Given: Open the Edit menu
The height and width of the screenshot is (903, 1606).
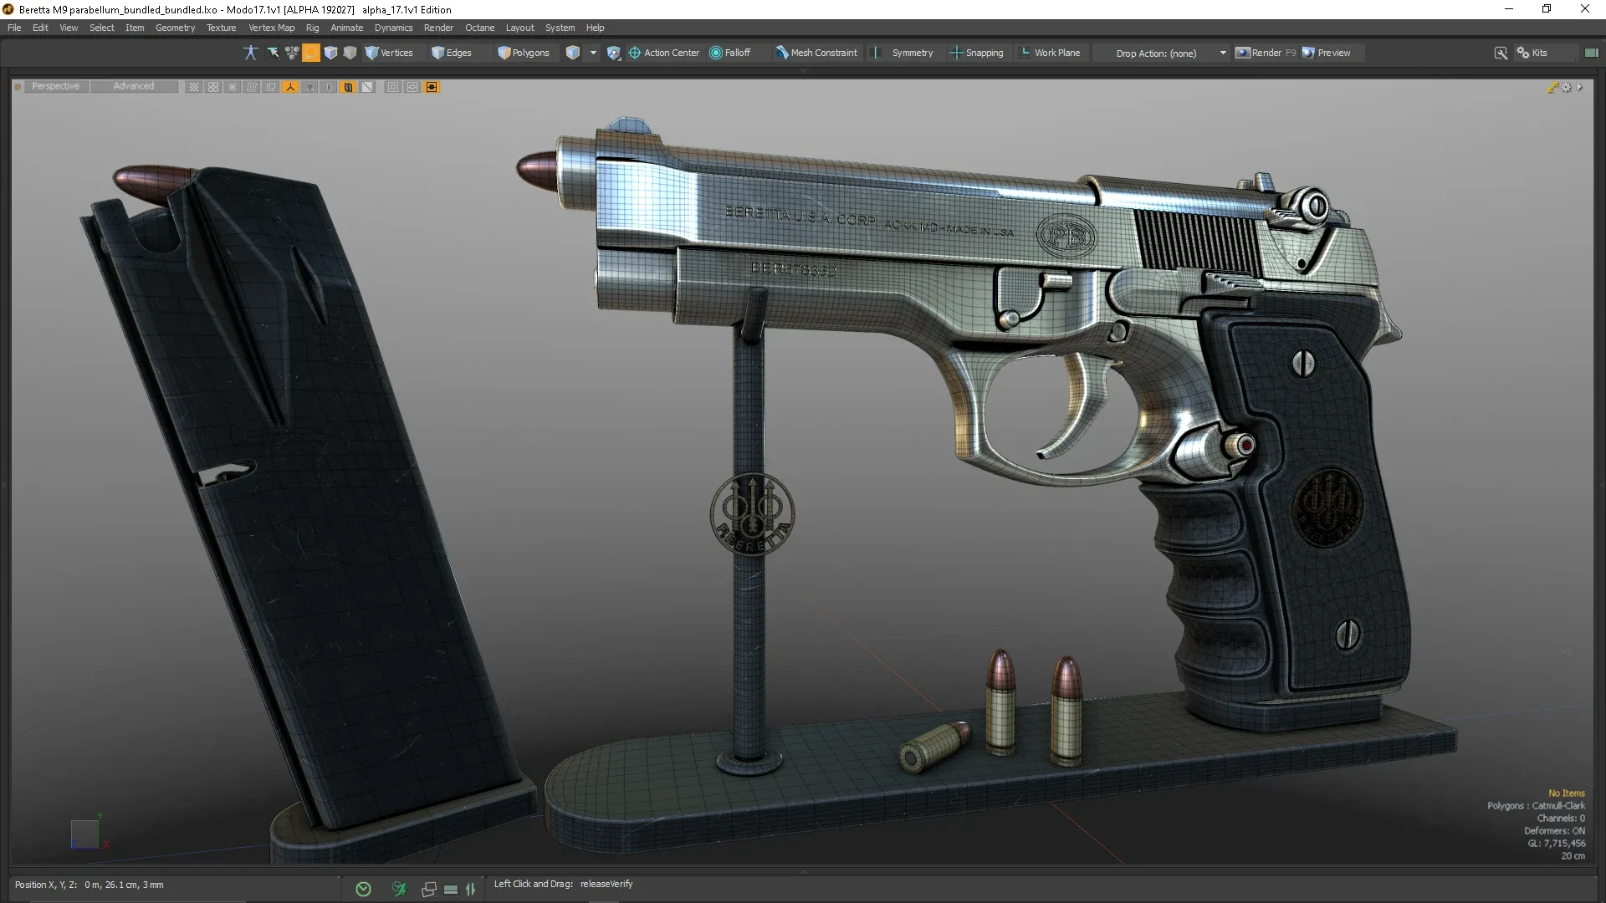Looking at the screenshot, I should [40, 28].
